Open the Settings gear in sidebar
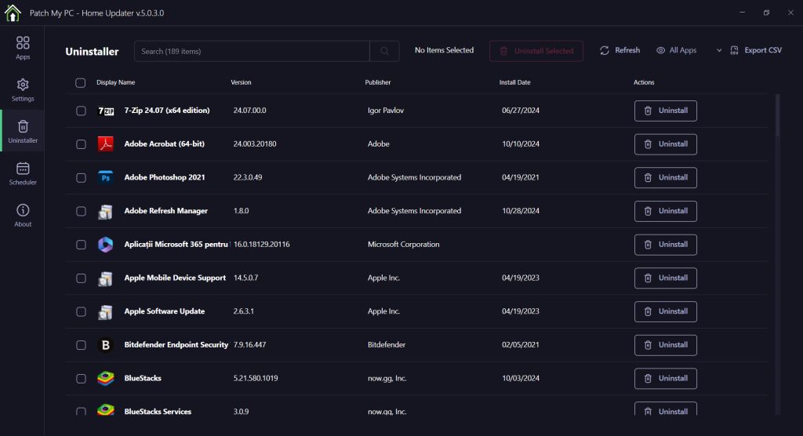 [23, 90]
